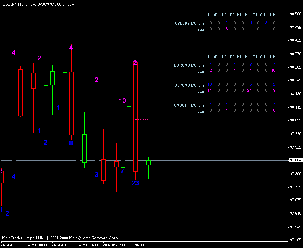Select the 24 Mar 12:00 time label
303x248 pixels.
pyautogui.click(x=63, y=244)
